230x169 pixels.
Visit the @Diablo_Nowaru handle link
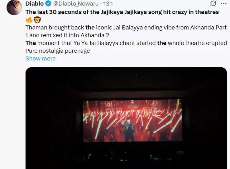click(76, 3)
